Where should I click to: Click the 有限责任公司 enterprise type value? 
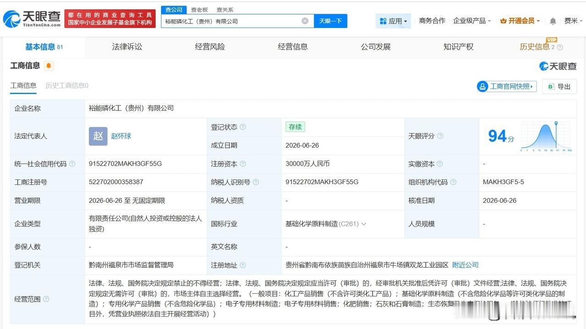pos(145,223)
